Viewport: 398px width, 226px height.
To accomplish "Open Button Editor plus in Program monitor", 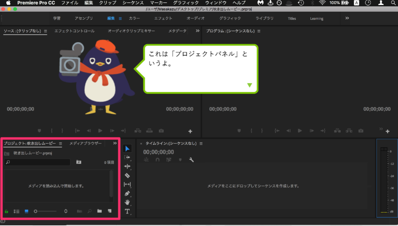I will point(387,132).
